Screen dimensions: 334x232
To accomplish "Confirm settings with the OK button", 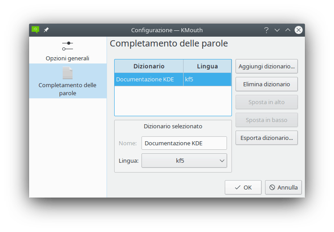I will coord(243,187).
